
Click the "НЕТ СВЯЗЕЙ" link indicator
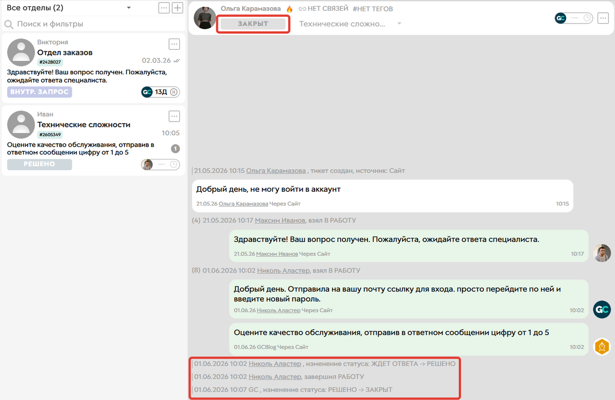click(x=323, y=9)
